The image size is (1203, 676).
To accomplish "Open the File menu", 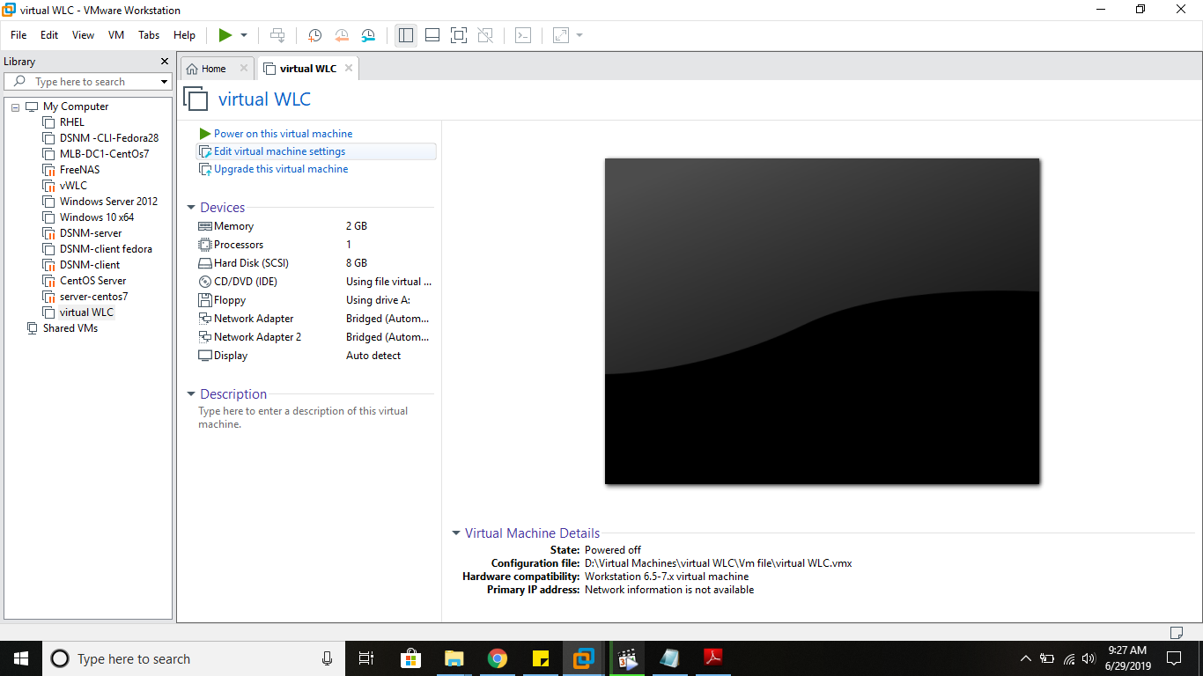I will (18, 35).
